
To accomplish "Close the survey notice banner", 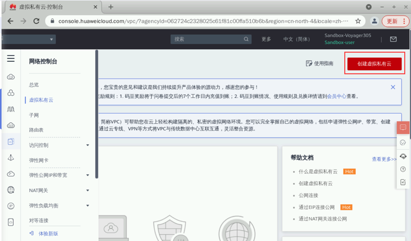I will click(x=393, y=87).
